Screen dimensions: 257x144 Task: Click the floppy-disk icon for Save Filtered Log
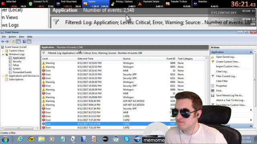[x=212, y=96]
